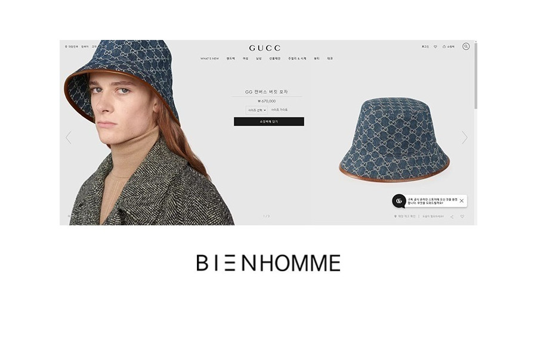Show next product image with right arrow

(x=464, y=138)
